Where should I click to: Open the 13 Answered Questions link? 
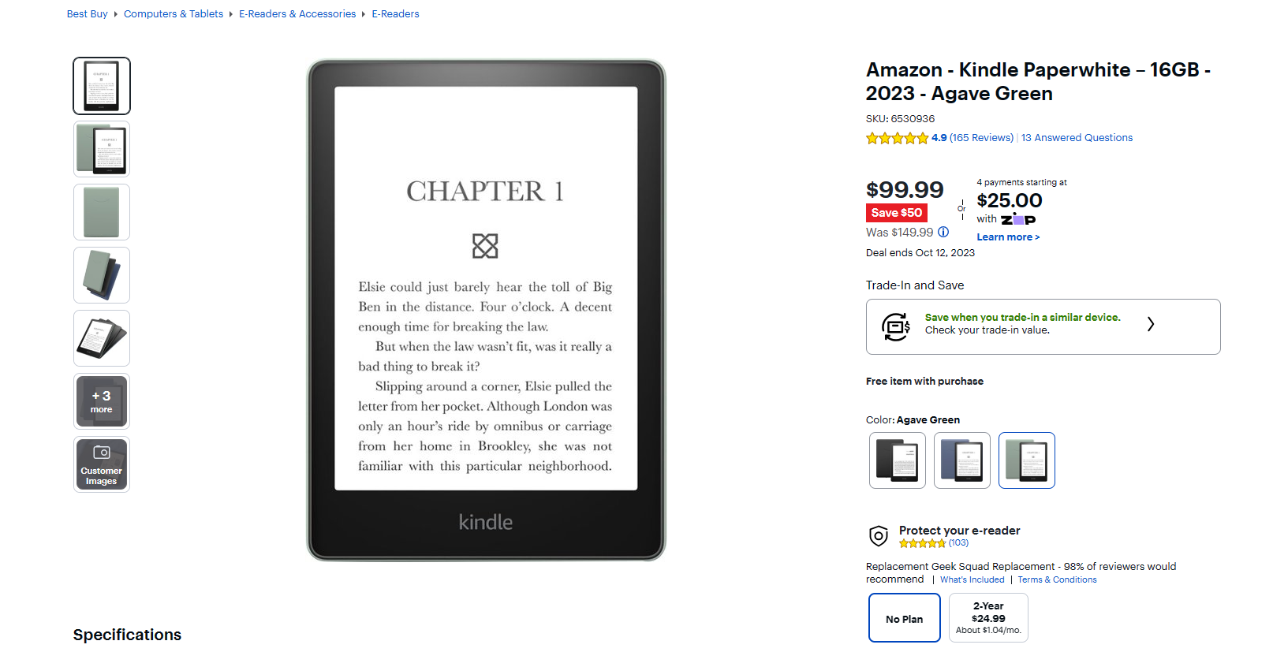(1077, 138)
